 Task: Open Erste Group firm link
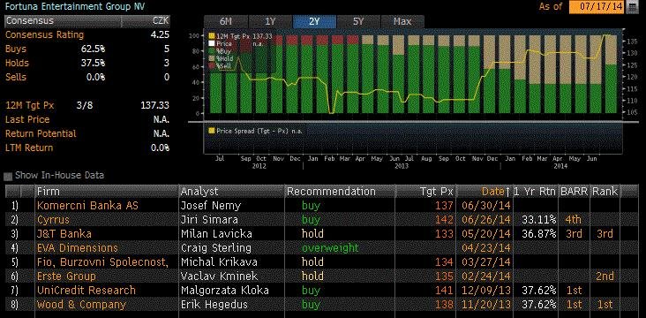[66, 276]
